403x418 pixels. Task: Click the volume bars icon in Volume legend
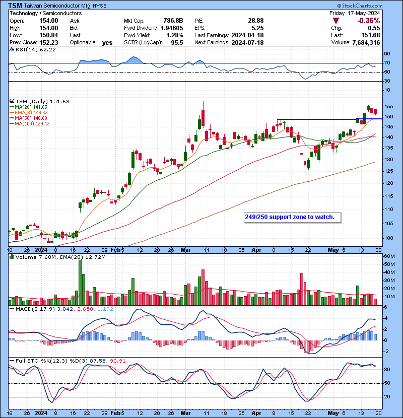12,257
